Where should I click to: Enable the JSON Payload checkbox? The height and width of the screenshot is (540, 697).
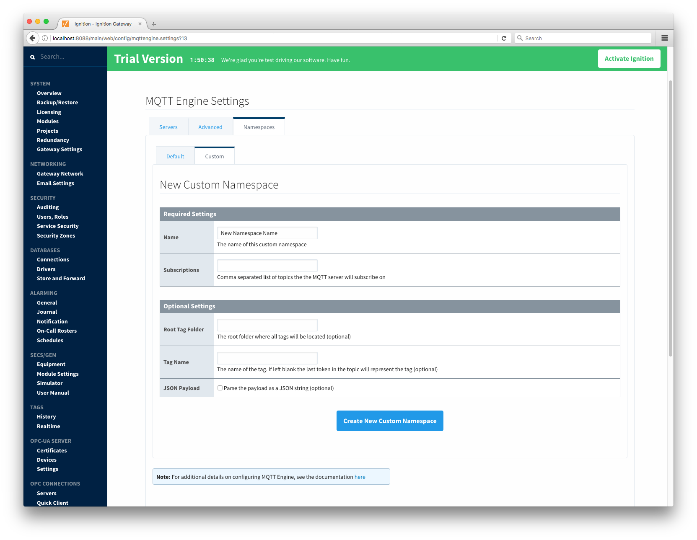click(x=220, y=388)
